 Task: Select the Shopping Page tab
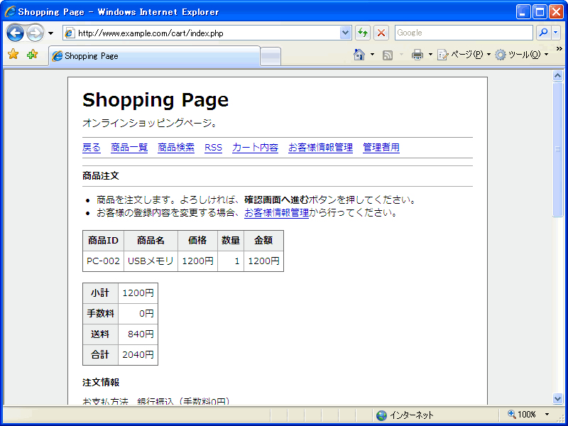click(154, 56)
